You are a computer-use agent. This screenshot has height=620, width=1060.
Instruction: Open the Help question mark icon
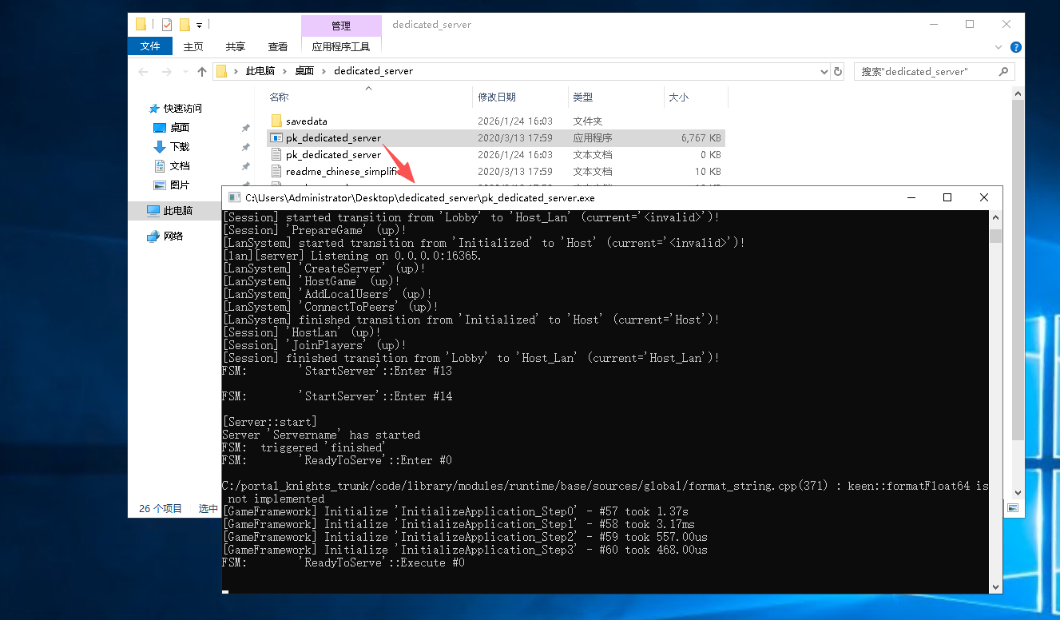click(1016, 47)
